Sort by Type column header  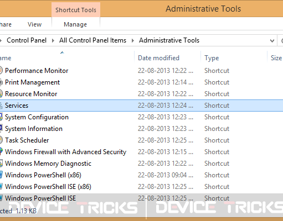tap(212, 58)
